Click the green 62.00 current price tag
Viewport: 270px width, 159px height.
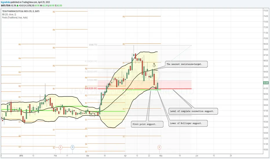(x=266, y=83)
